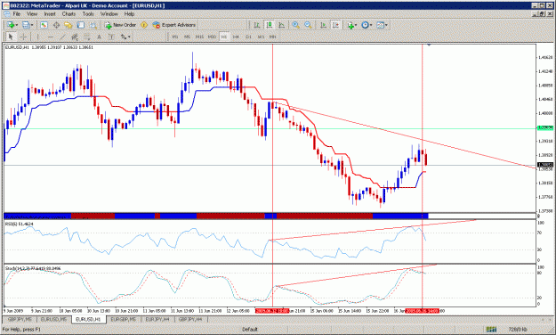Switch chart to Line Chart type
Screen dimensions: 556x335
click(281, 25)
